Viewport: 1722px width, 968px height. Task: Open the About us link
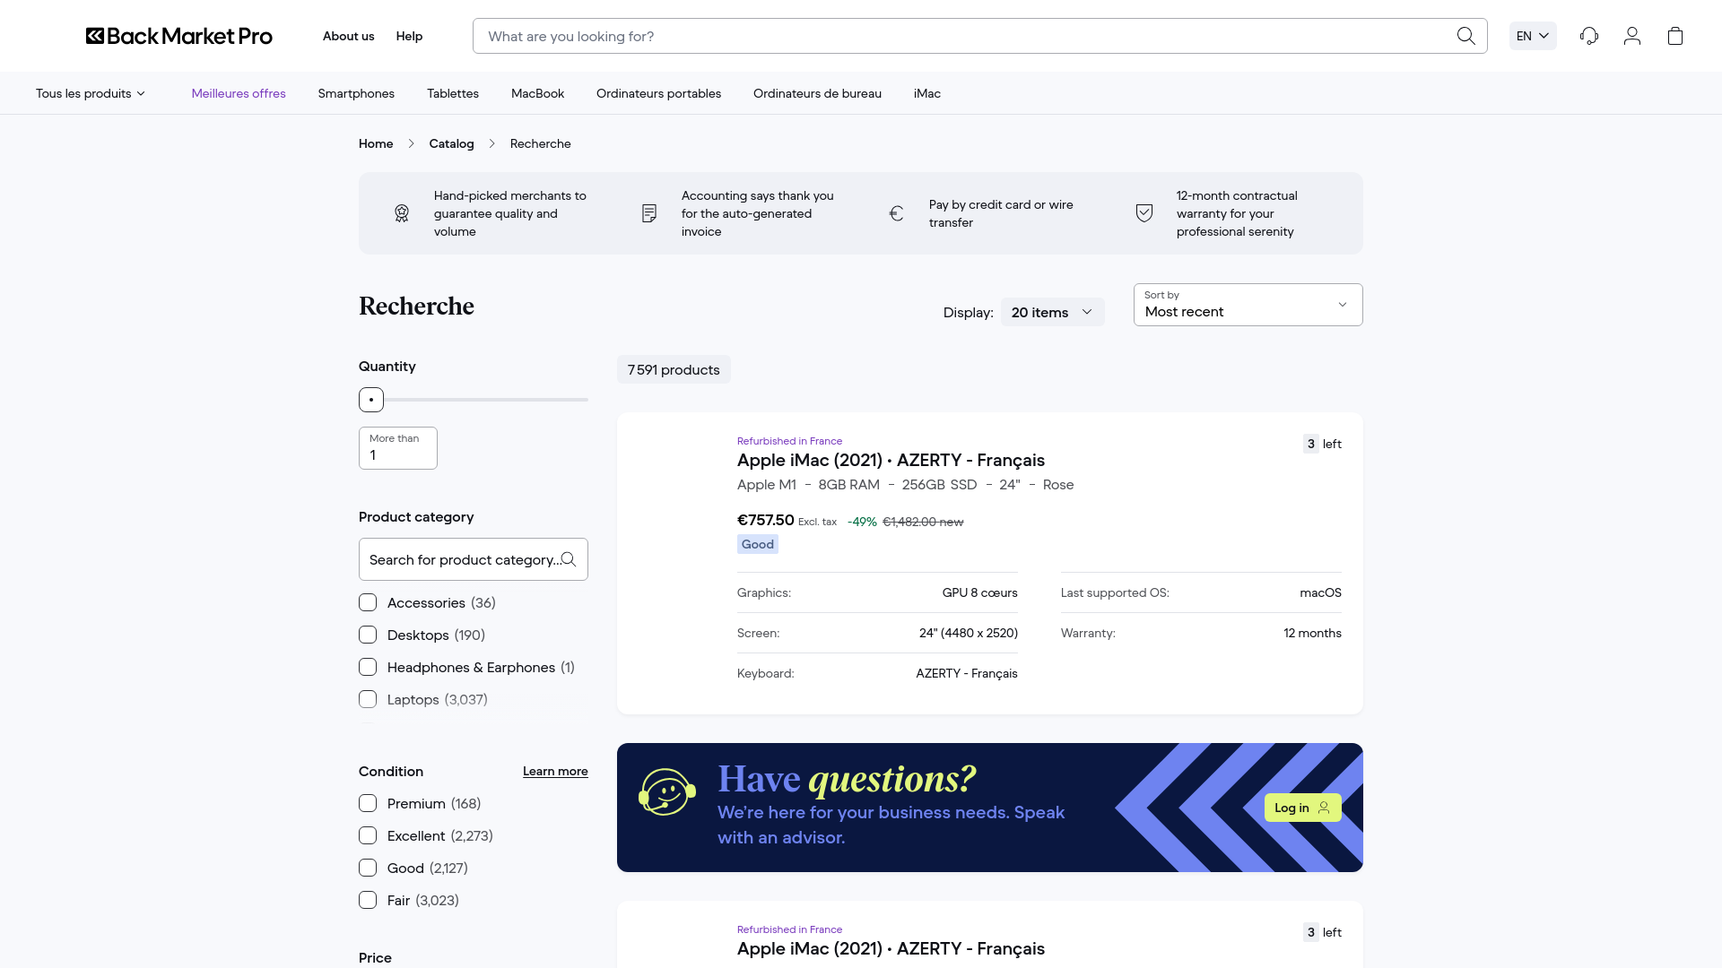point(348,36)
